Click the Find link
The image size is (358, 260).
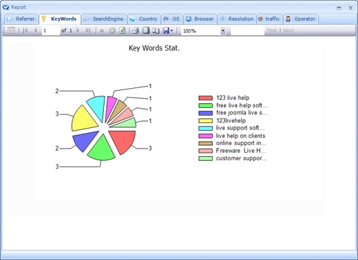271,30
